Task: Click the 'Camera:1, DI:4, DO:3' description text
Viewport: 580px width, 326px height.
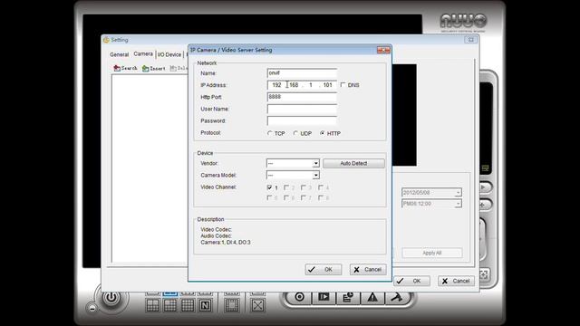Action: pos(226,243)
